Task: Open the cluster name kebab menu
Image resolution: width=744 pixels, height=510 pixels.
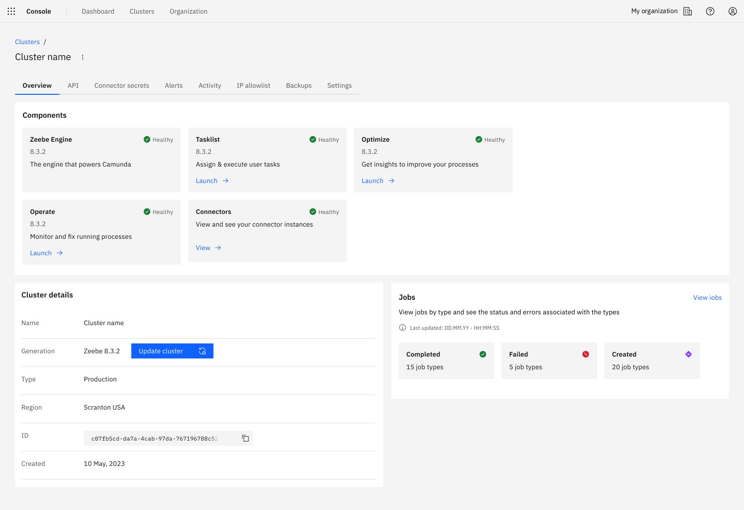Action: (83, 57)
